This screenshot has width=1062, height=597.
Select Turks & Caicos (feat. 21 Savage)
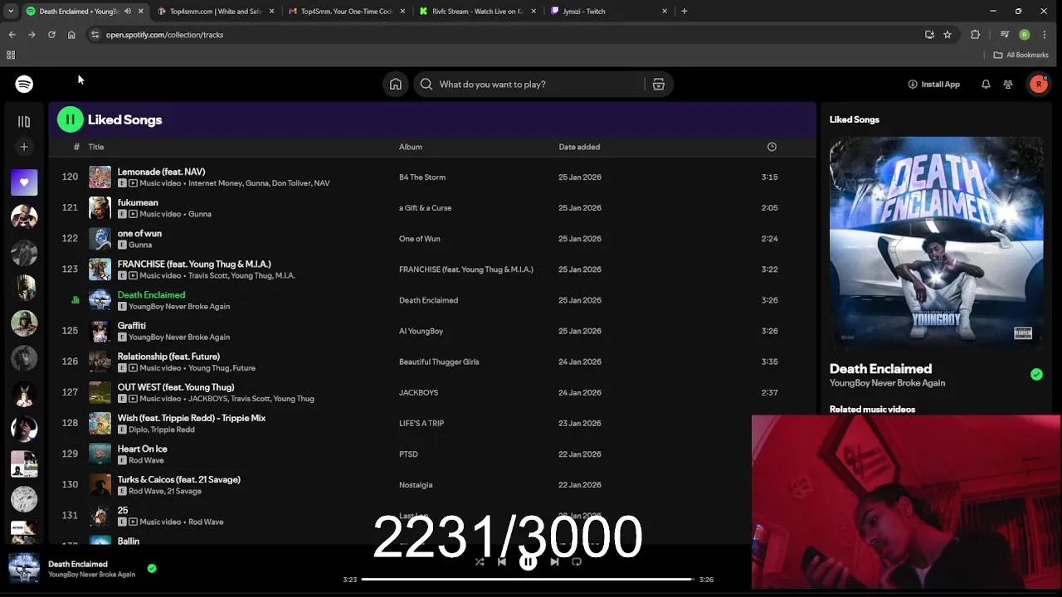(178, 479)
